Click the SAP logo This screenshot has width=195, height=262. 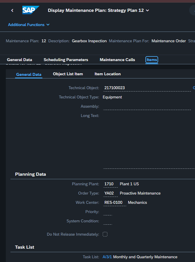pyautogui.click(x=30, y=10)
